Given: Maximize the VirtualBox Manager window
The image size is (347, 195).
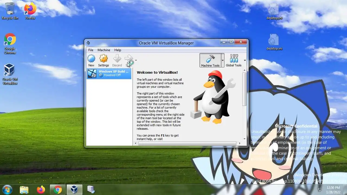Looking at the screenshot, I should coord(231,42).
